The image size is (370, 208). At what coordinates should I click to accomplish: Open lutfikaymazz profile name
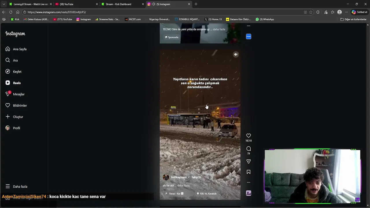click(179, 177)
